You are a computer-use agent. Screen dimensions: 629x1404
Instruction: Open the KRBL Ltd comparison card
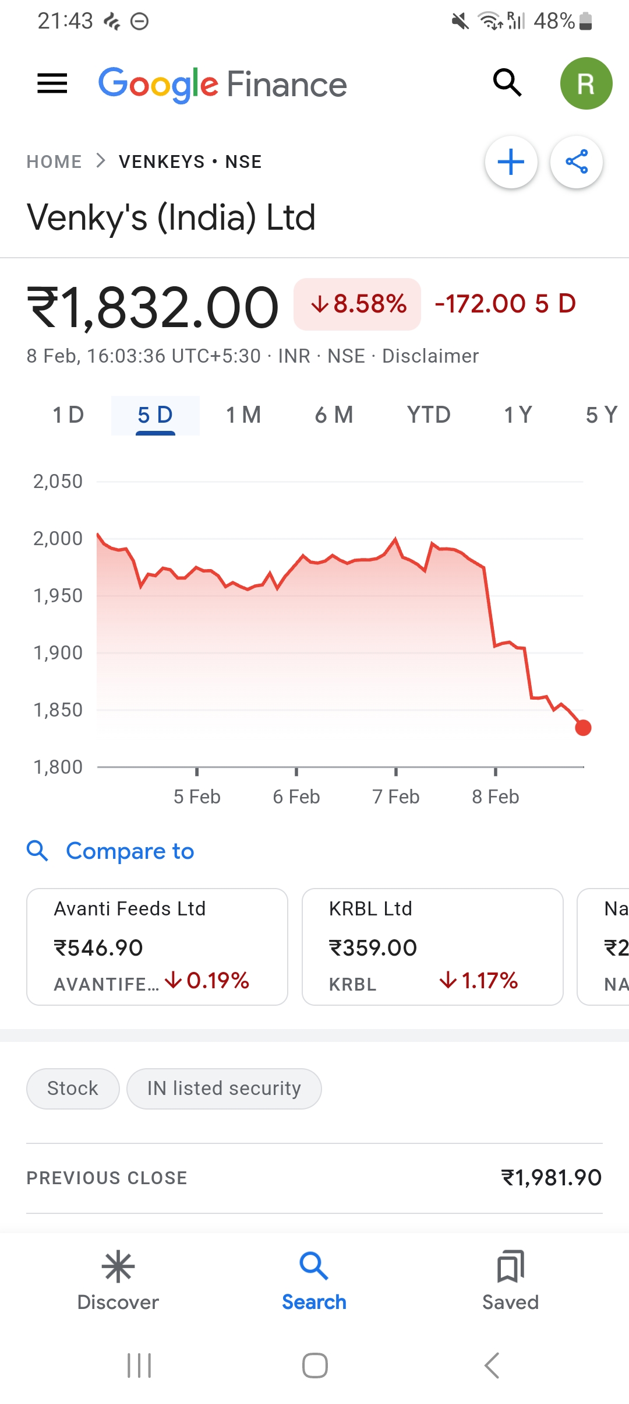432,946
